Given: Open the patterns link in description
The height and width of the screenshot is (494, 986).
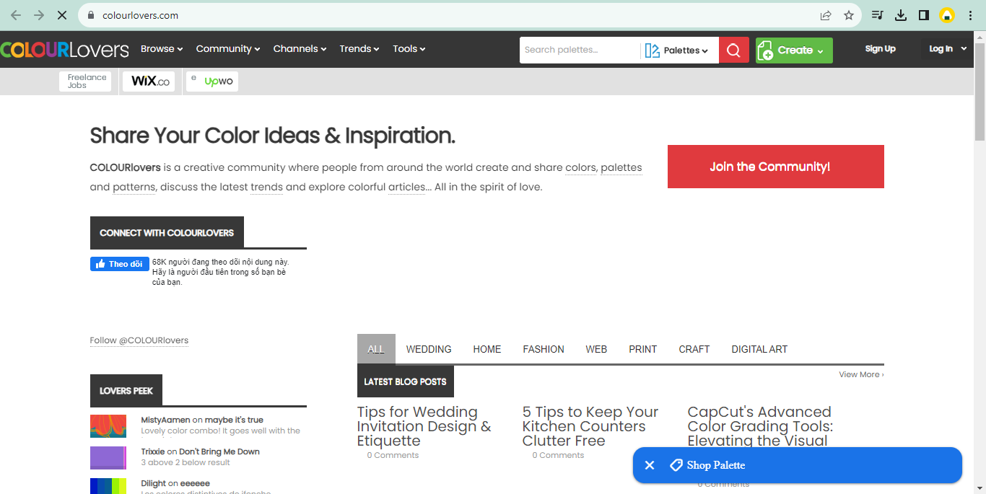Looking at the screenshot, I should (134, 187).
